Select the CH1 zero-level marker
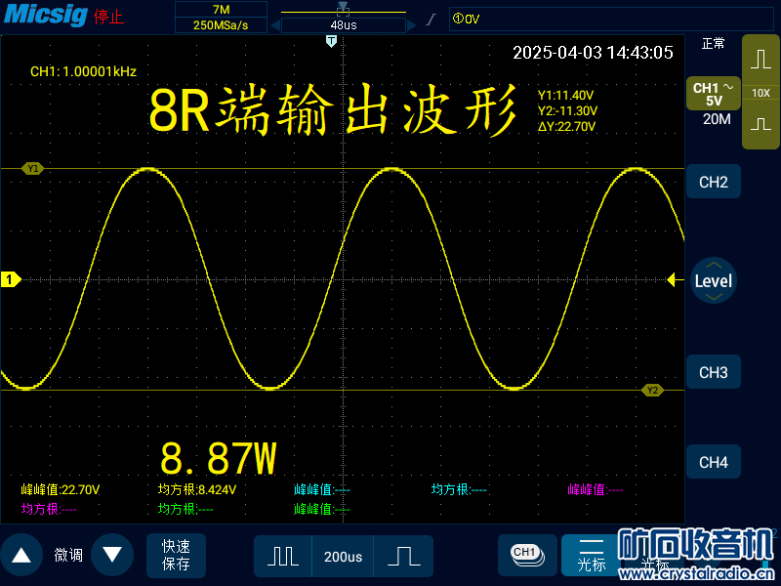 [11, 279]
